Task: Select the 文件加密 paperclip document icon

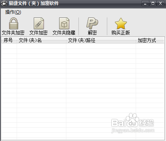Action: (39, 23)
